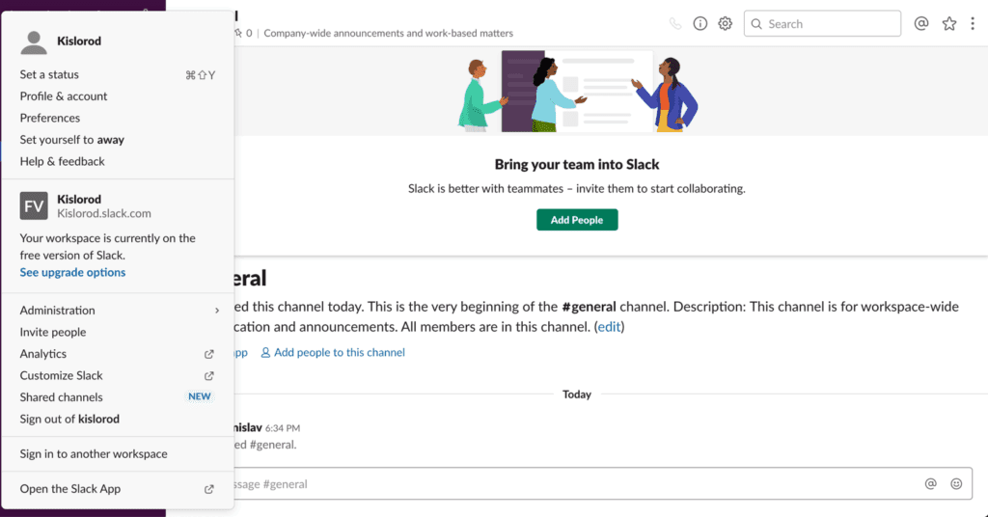Choose Sign out of kislorod
The width and height of the screenshot is (988, 517).
pos(69,419)
